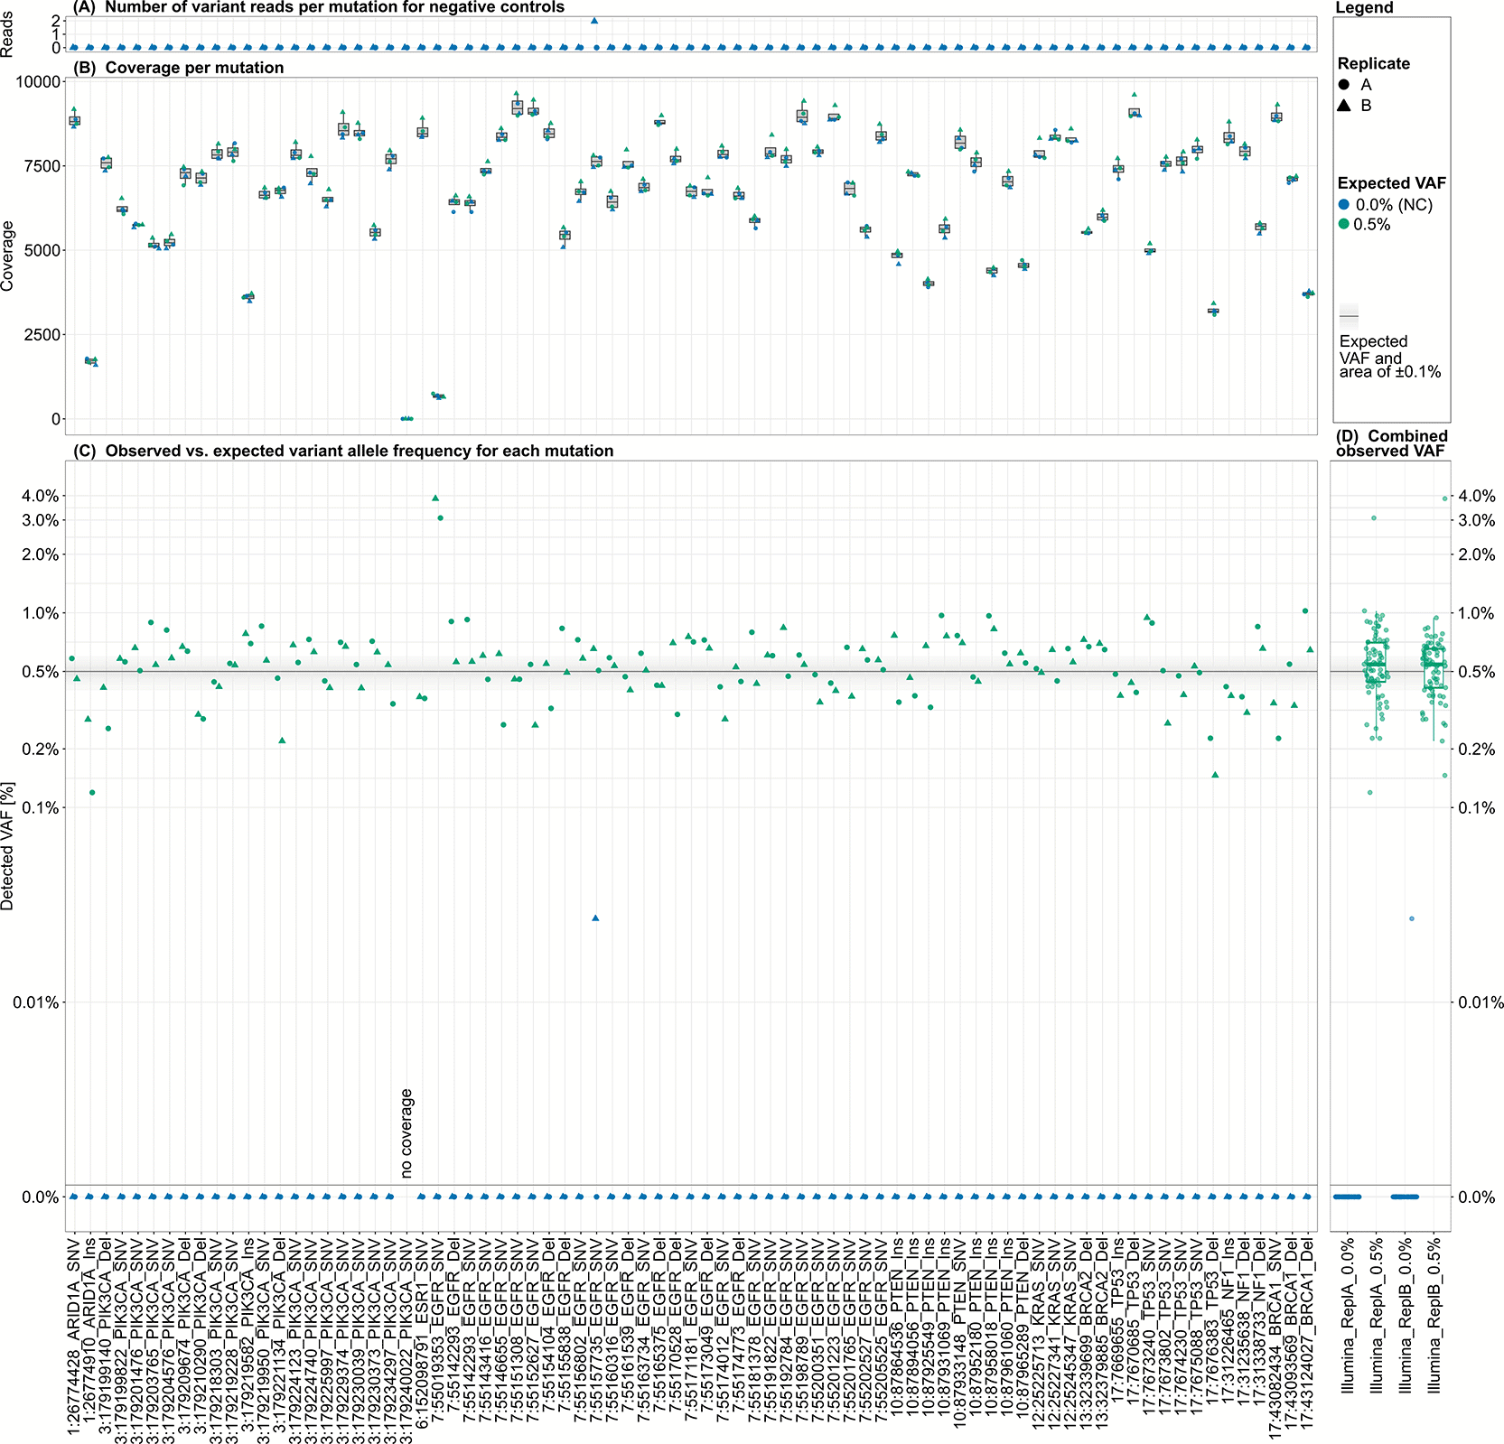Click the 'Illumina_ReplA_0.0%' axis label
Image resolution: width=1504 pixels, height=1444 pixels.
click(x=1348, y=1316)
